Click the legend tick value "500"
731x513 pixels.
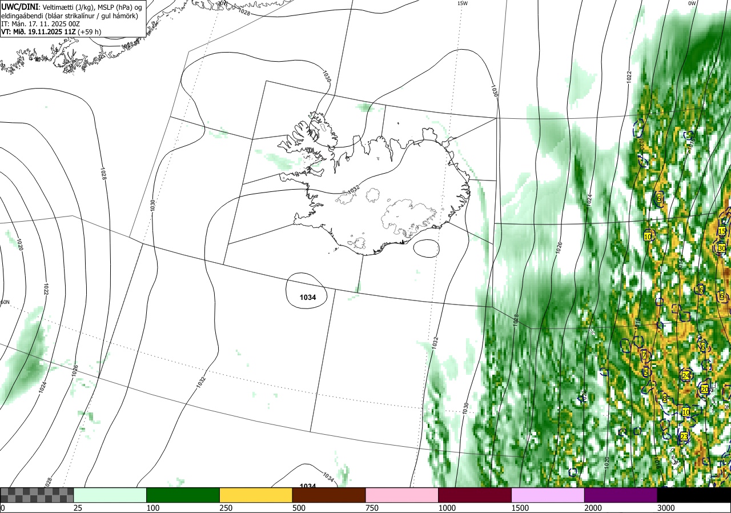[x=299, y=508]
